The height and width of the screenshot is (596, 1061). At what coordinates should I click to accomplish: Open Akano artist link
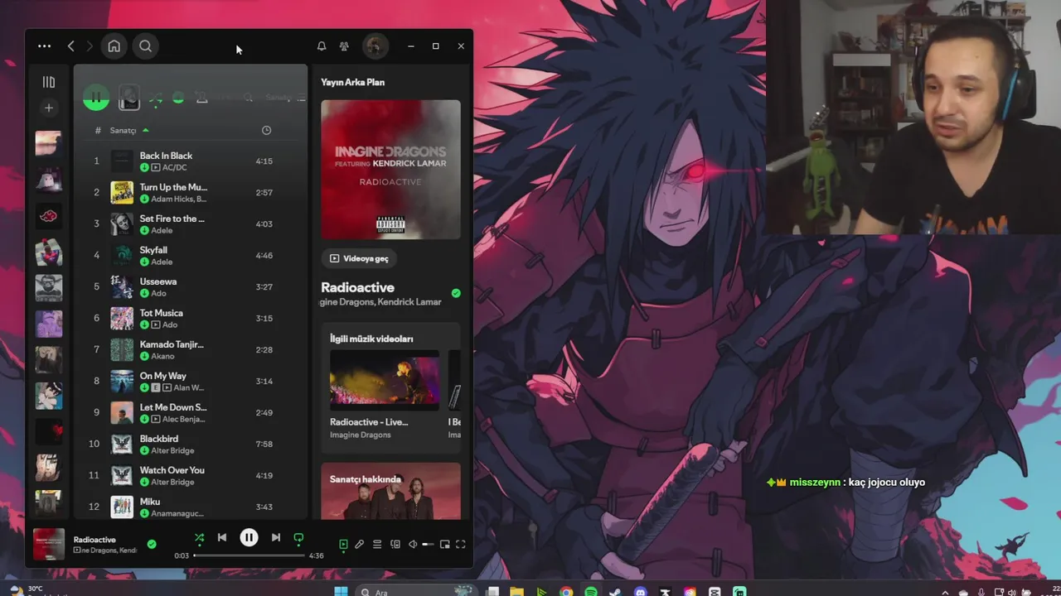click(x=162, y=356)
